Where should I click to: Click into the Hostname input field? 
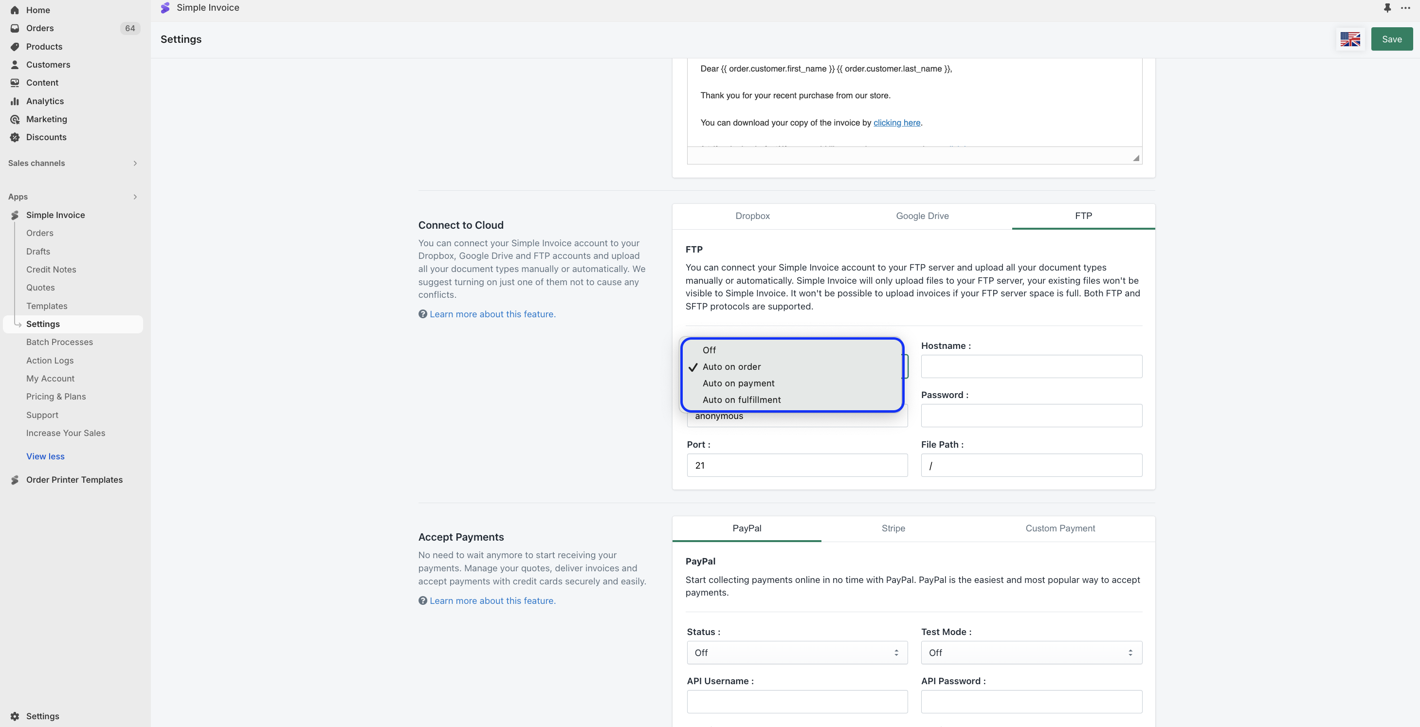click(x=1031, y=366)
